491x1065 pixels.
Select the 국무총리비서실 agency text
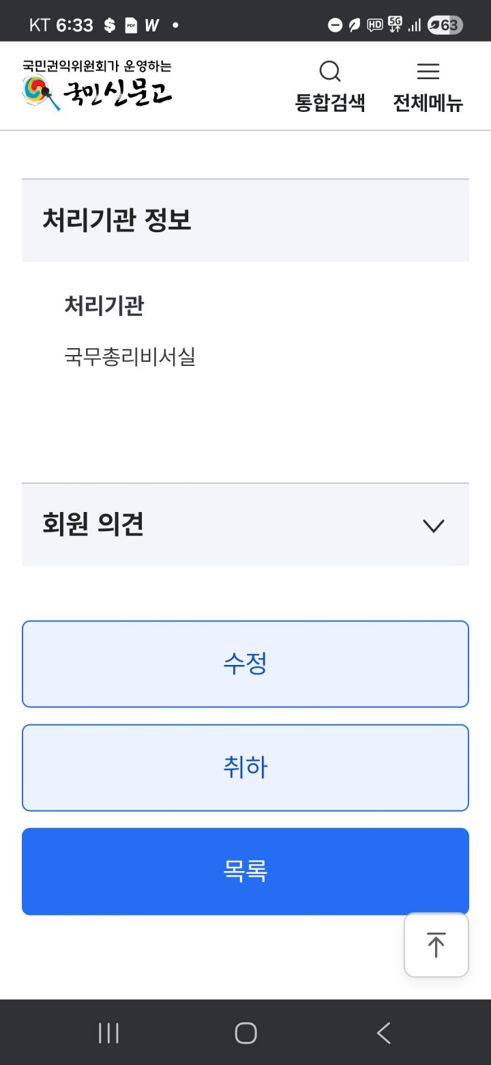pyautogui.click(x=130, y=356)
